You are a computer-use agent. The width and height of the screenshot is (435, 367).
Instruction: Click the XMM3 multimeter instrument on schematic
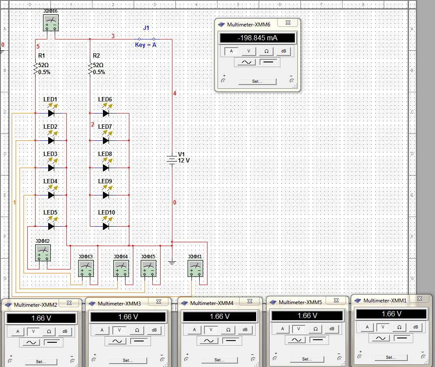86,268
